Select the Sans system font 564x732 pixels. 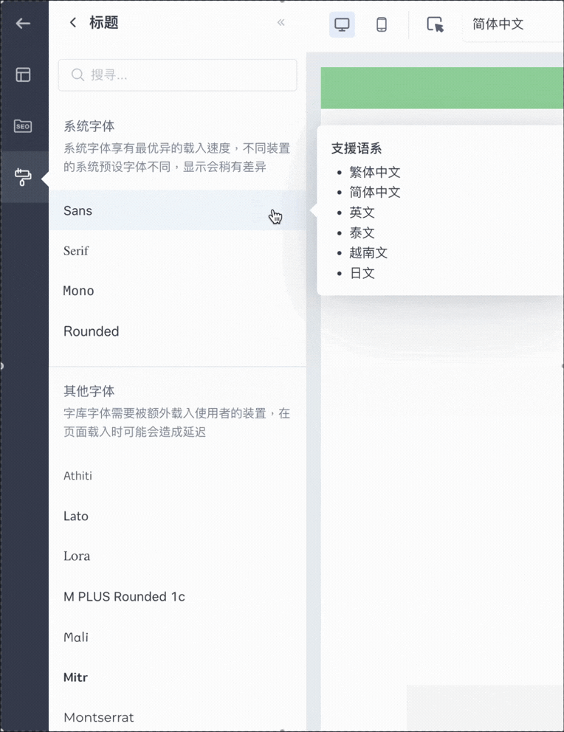(x=177, y=210)
